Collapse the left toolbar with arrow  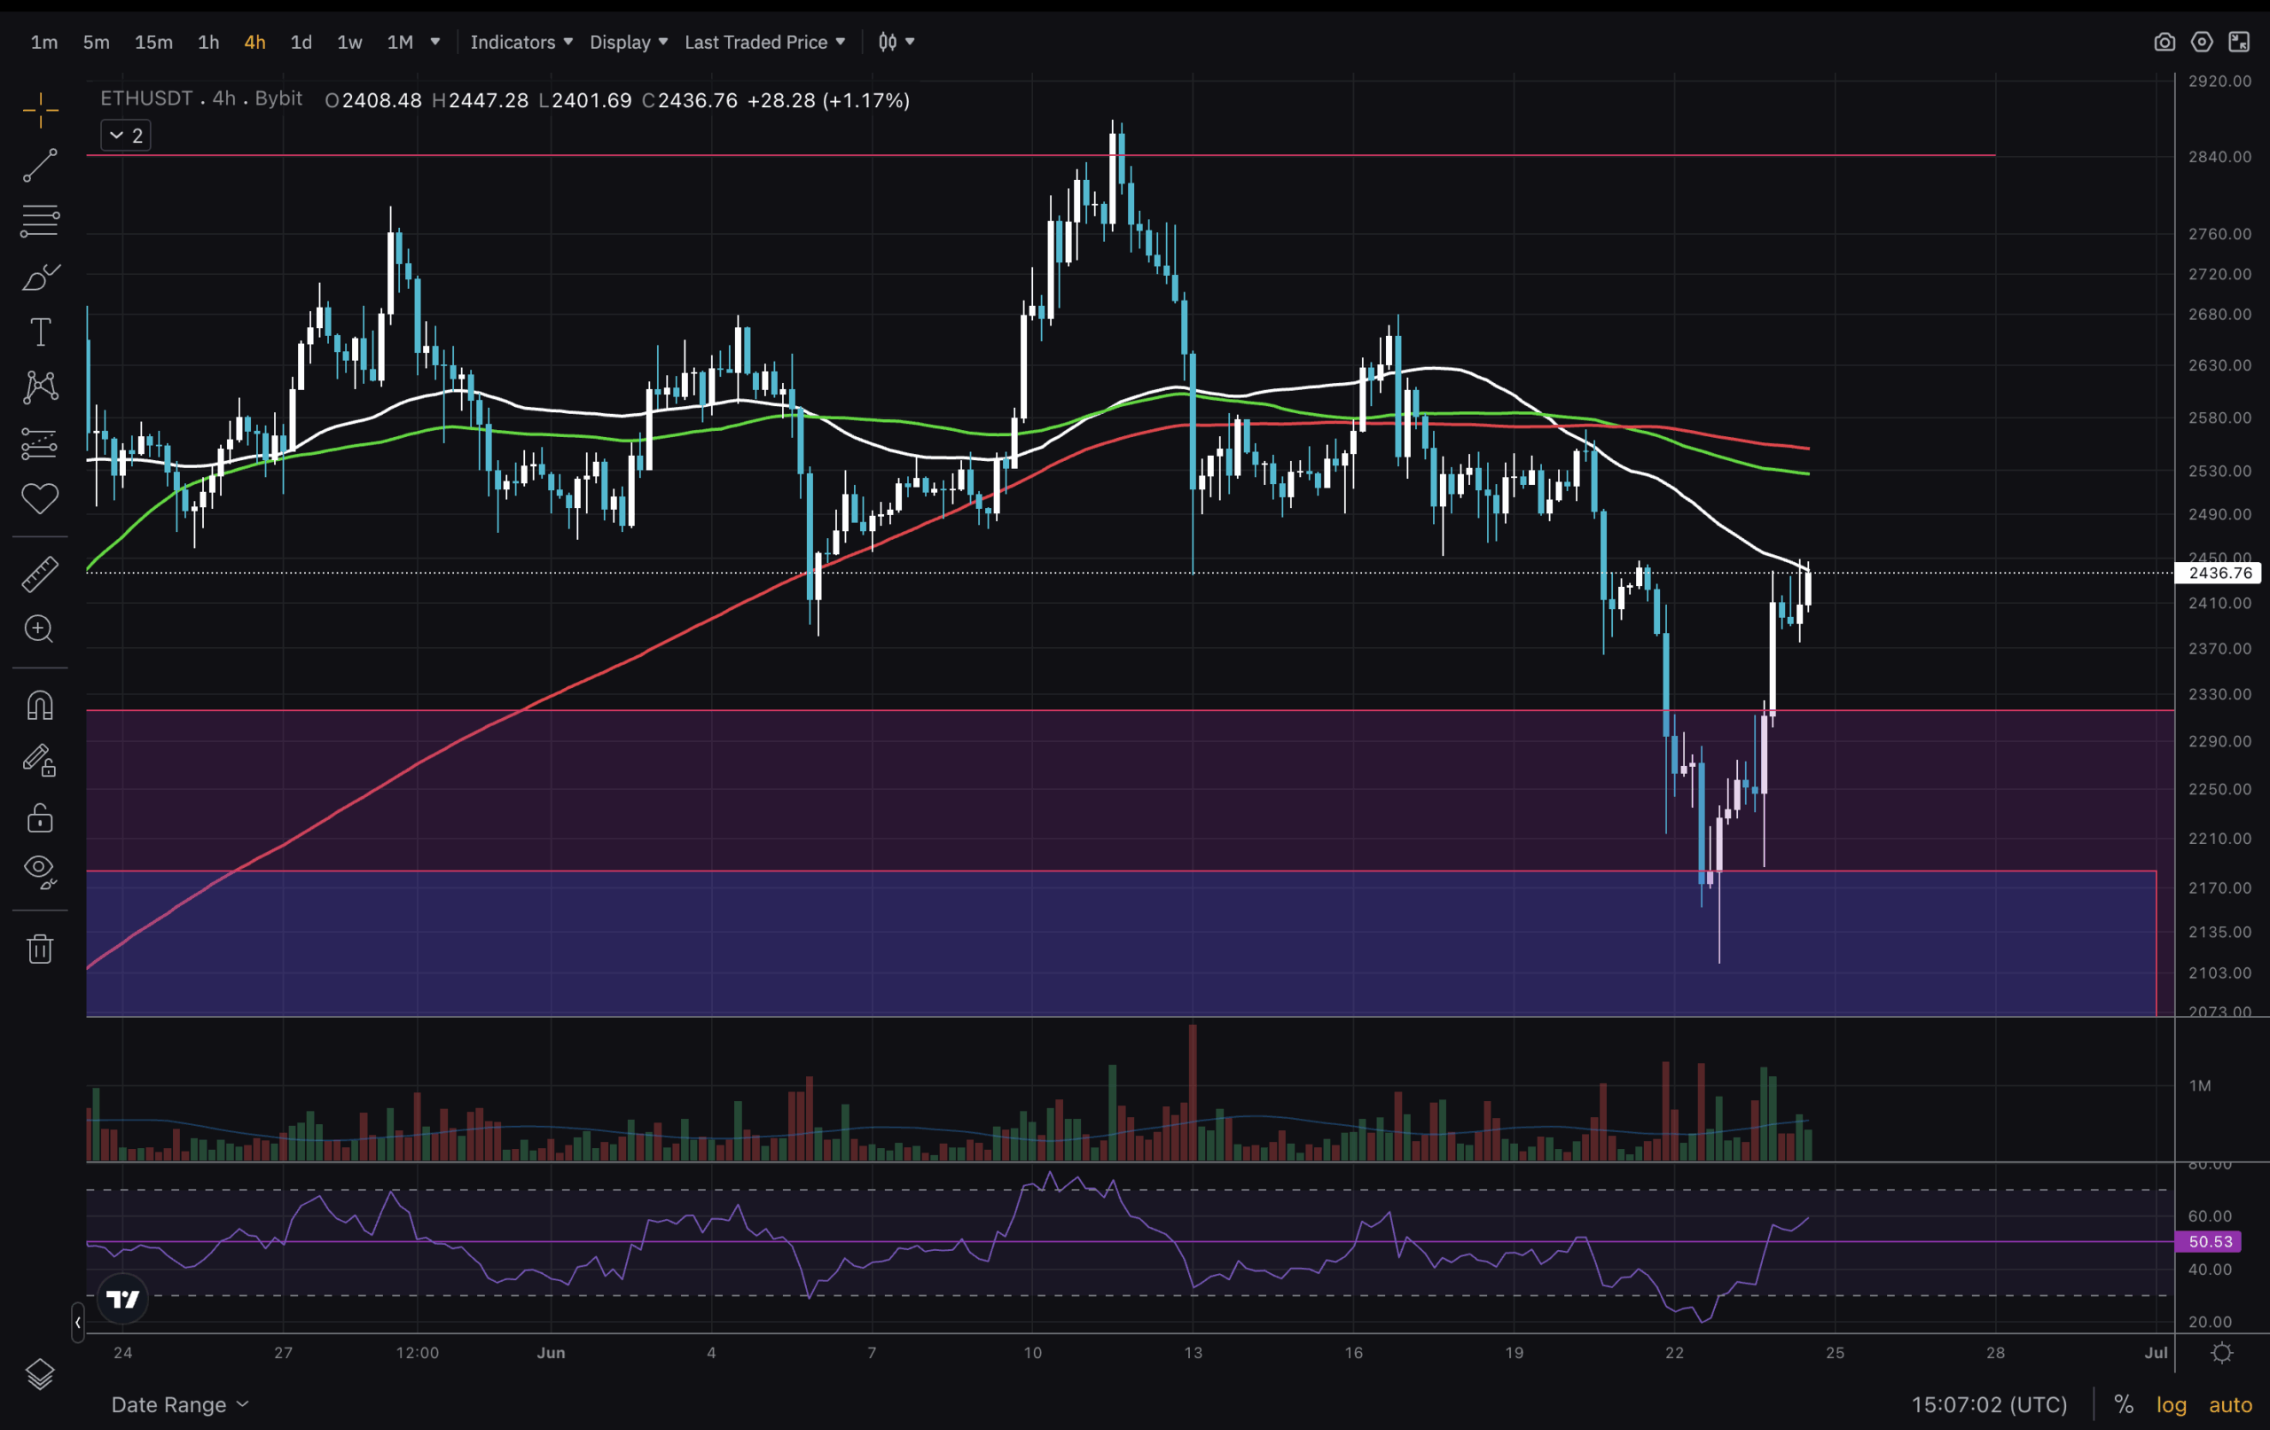77,1323
